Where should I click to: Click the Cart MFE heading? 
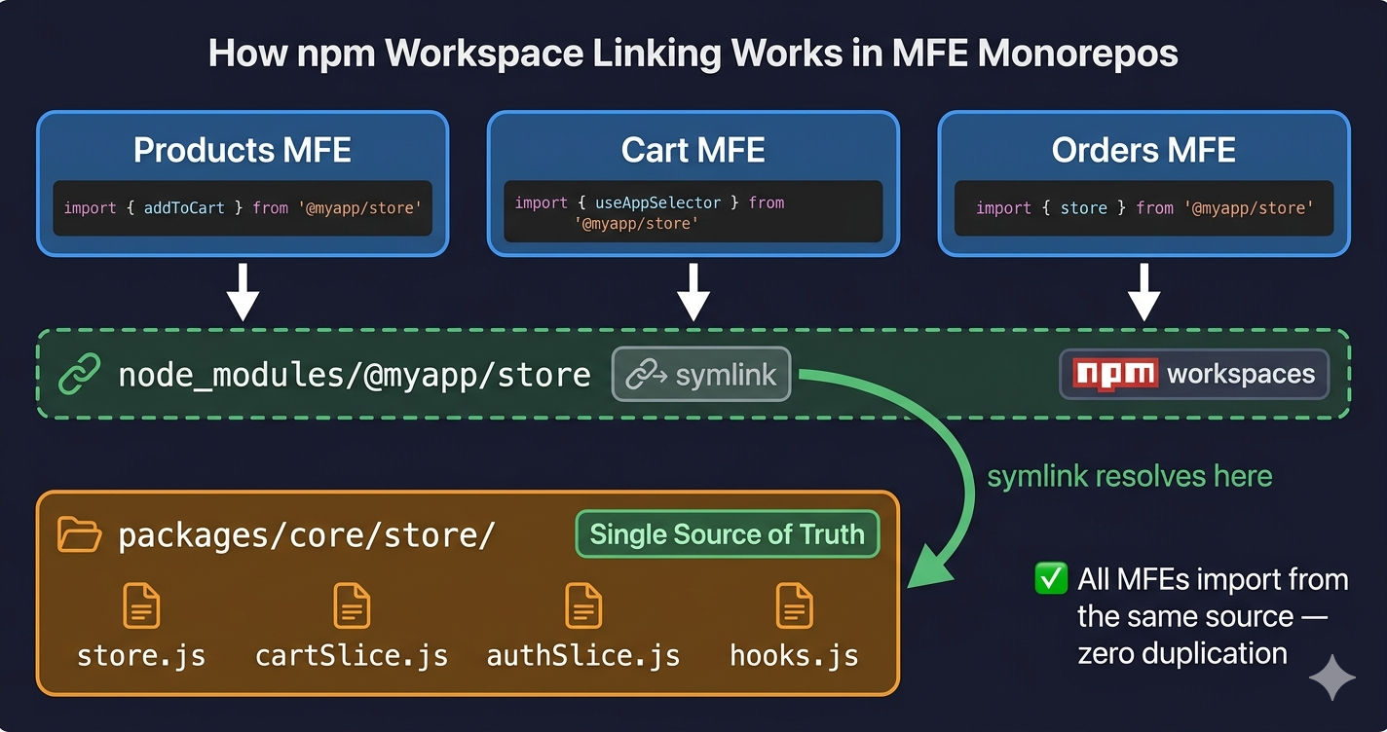pos(693,150)
